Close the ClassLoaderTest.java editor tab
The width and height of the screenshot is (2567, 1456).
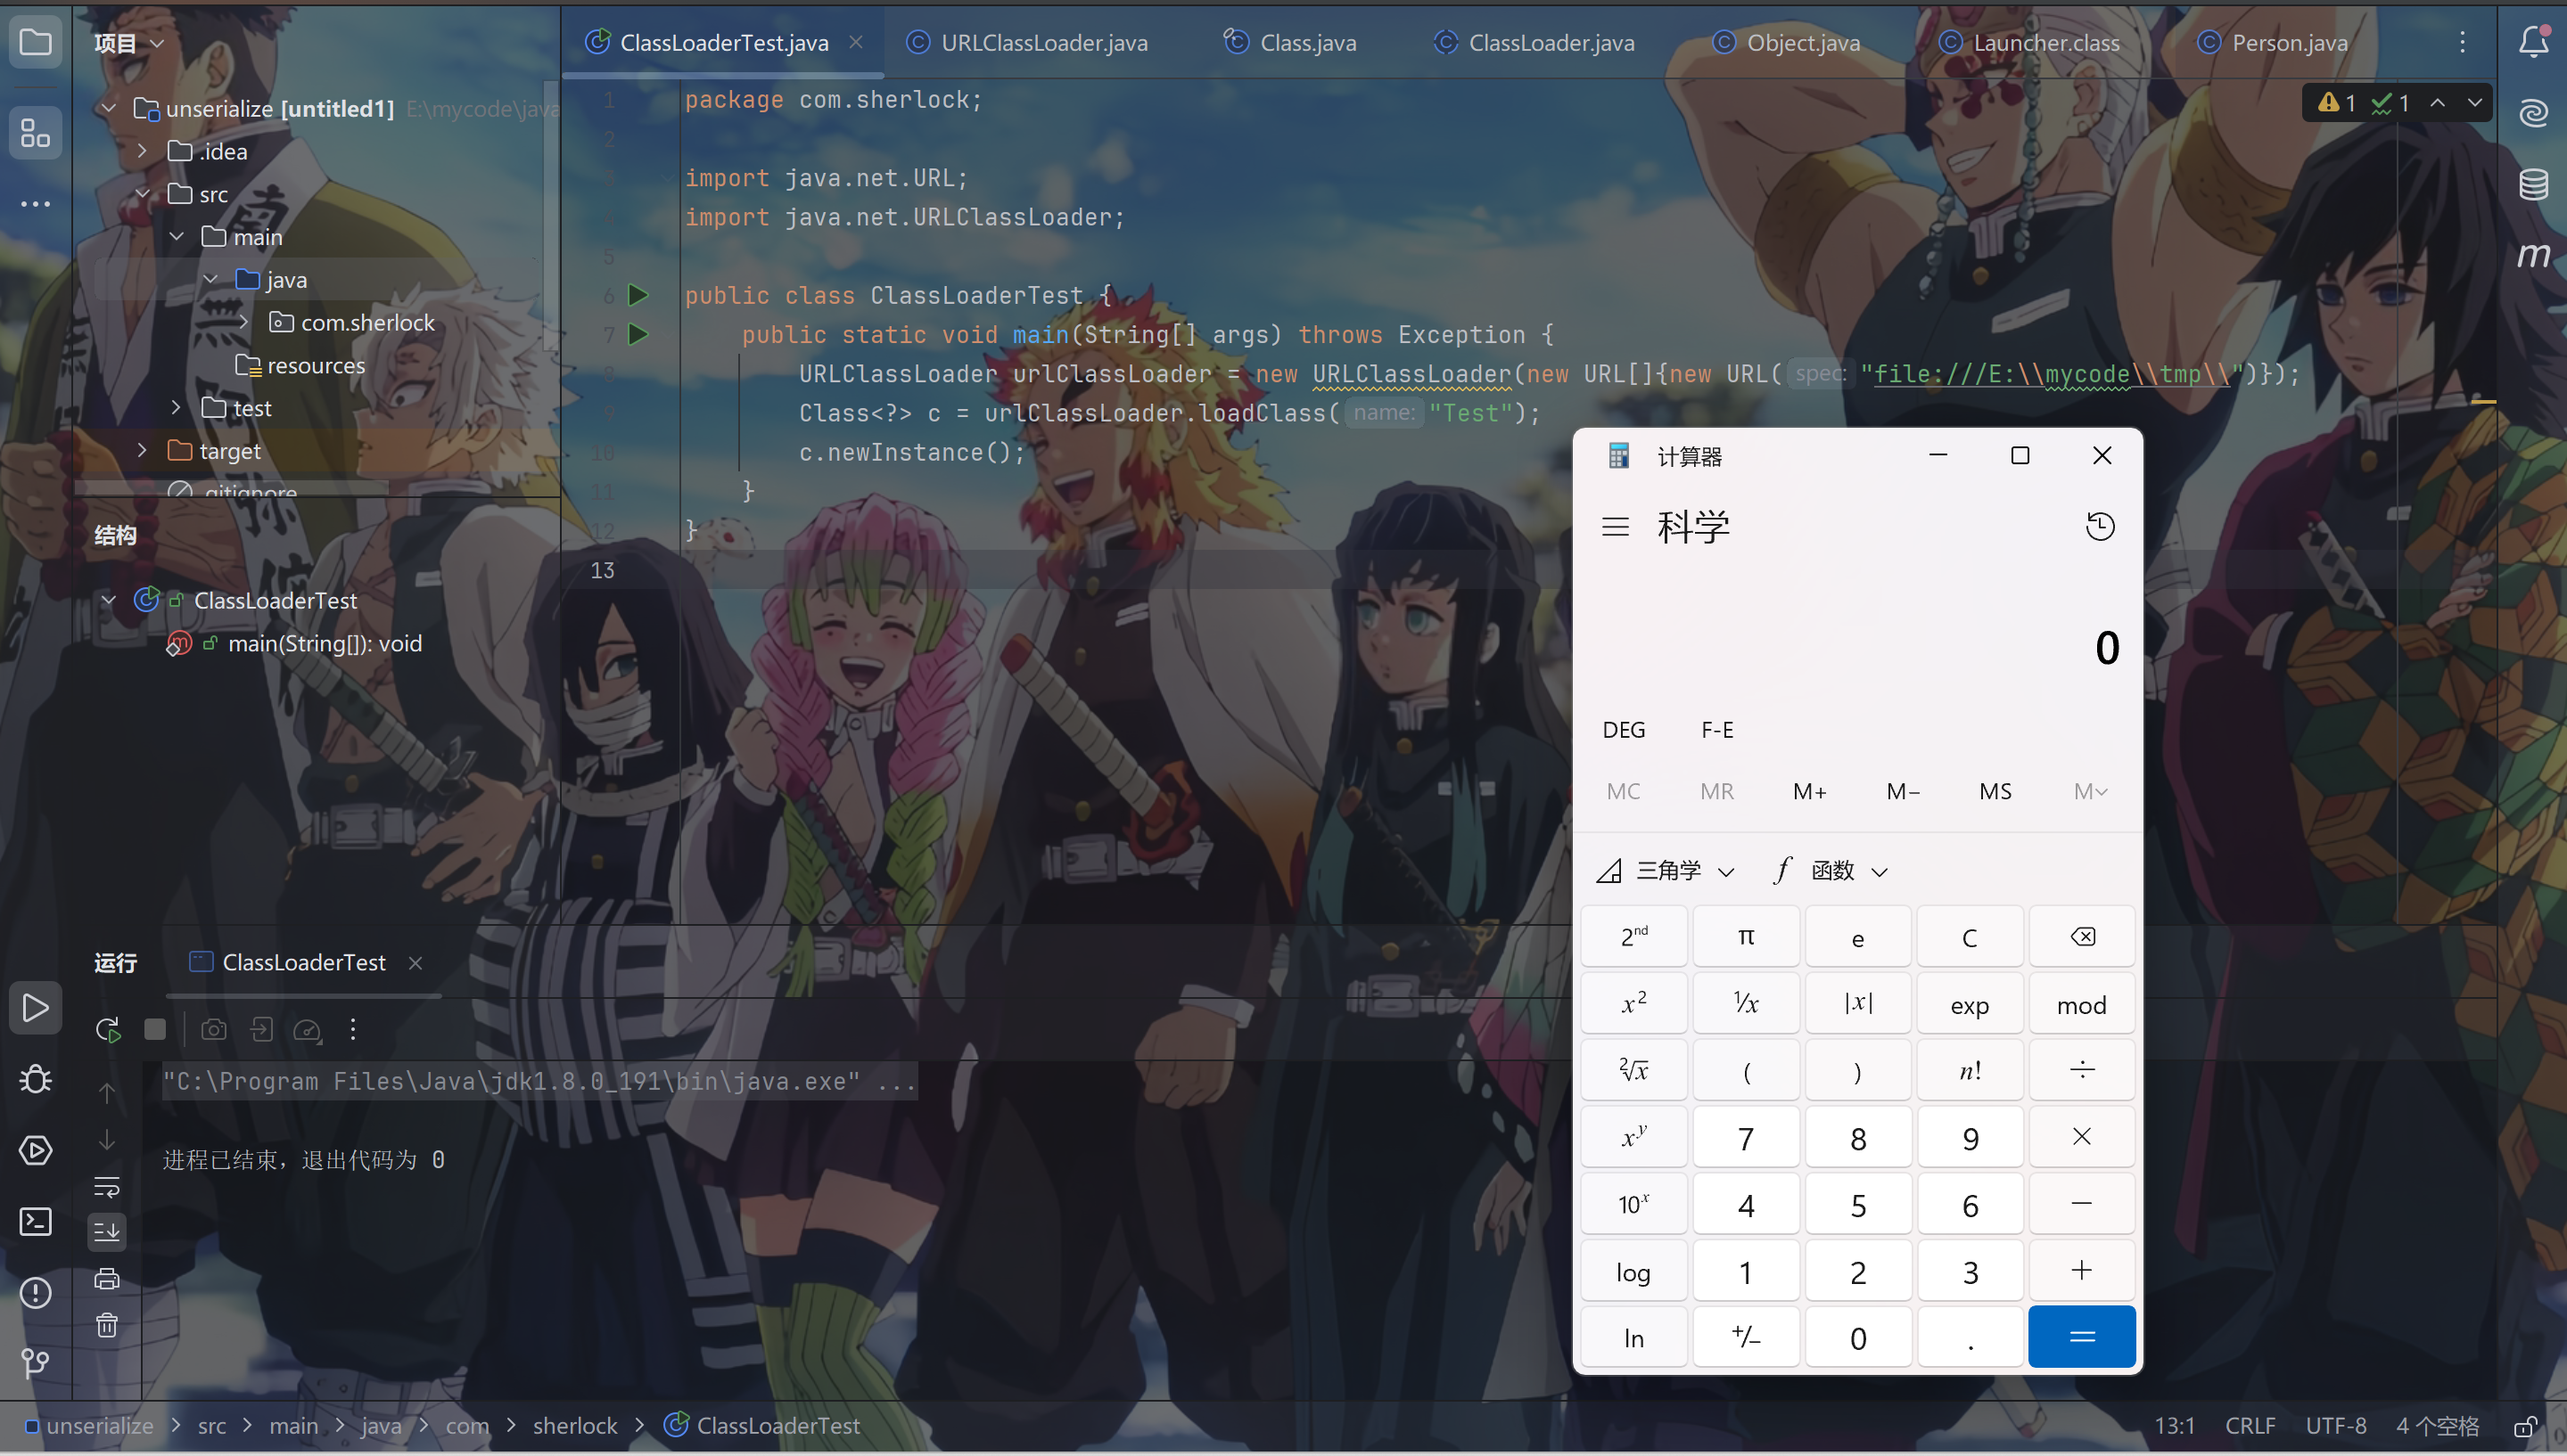coord(856,42)
